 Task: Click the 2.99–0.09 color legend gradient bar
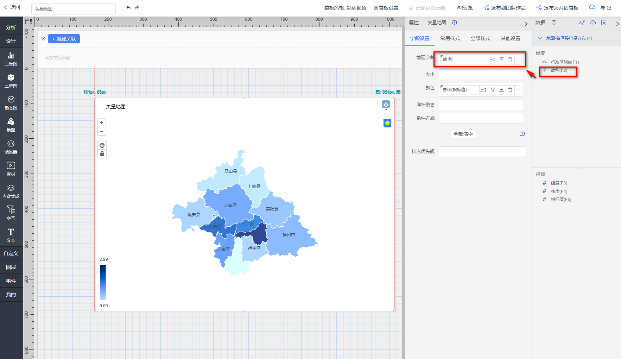pos(103,283)
